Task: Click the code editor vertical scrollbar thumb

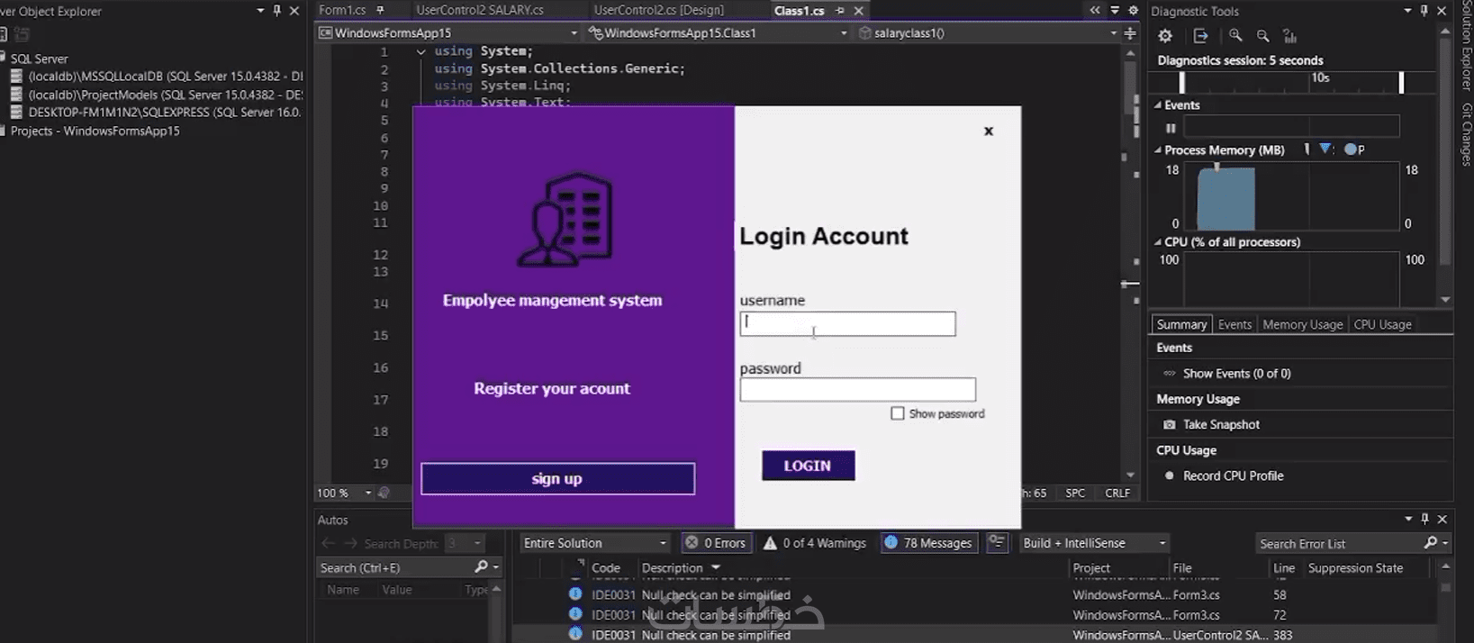Action: coord(1130,89)
